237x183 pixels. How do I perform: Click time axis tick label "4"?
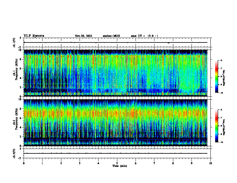tap(98, 163)
